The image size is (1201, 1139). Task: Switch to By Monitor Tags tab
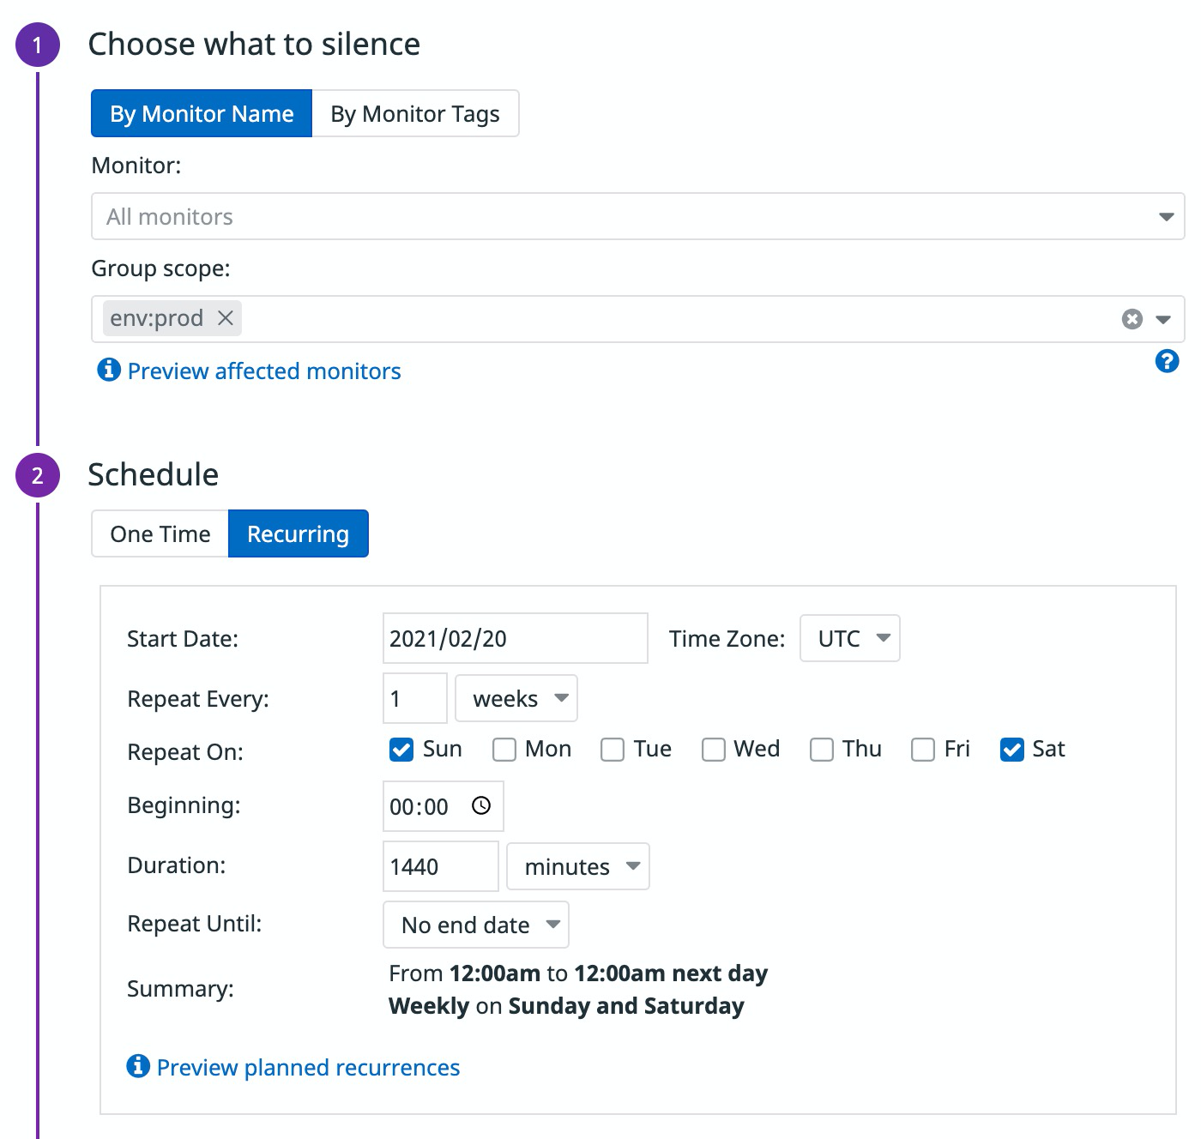click(x=415, y=113)
